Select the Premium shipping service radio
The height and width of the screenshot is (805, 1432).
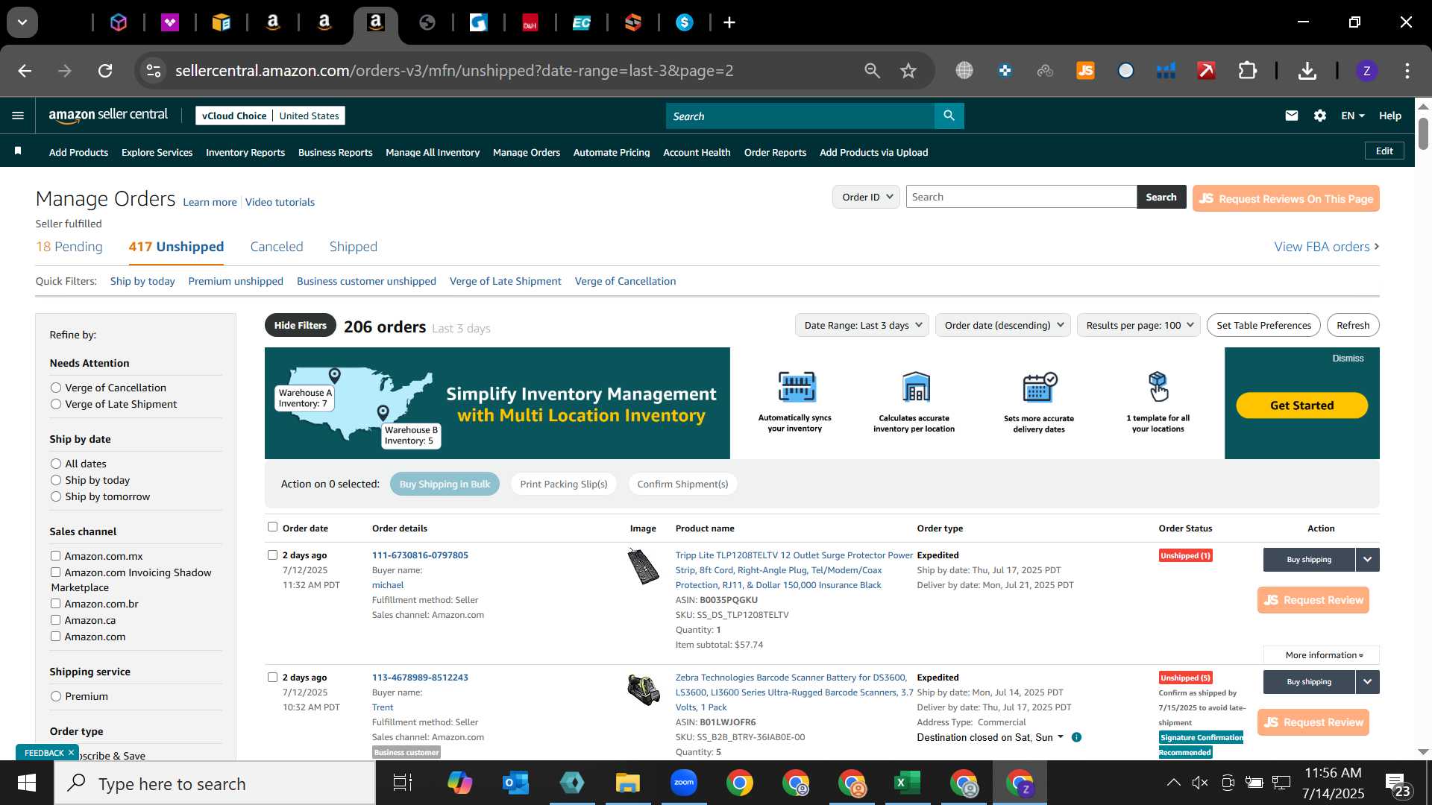tap(56, 696)
